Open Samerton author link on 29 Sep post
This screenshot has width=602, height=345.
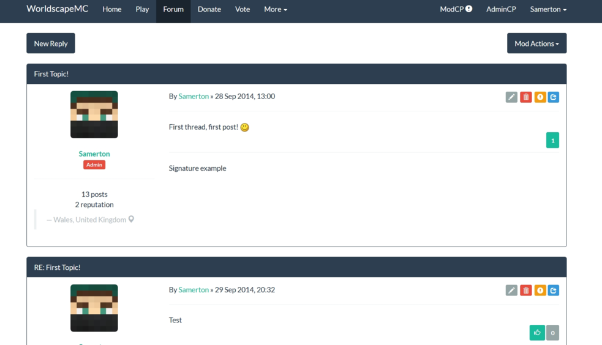194,290
